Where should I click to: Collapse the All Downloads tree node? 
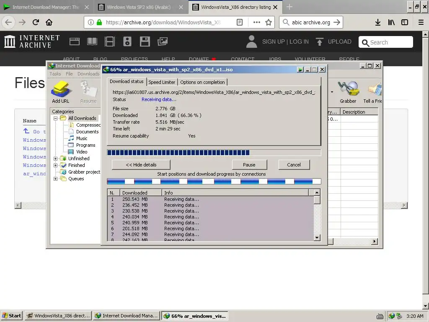coord(56,118)
